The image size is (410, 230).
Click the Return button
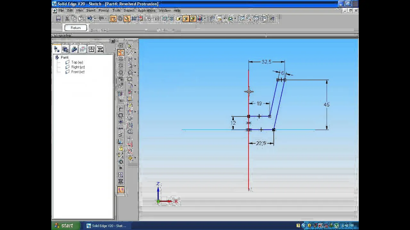[x=76, y=28]
